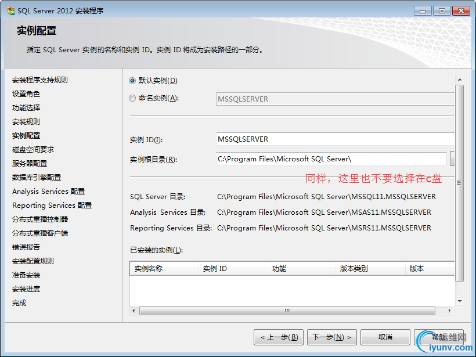Click the 实例 ID input field
This screenshot has height=357, width=476.
pos(335,139)
